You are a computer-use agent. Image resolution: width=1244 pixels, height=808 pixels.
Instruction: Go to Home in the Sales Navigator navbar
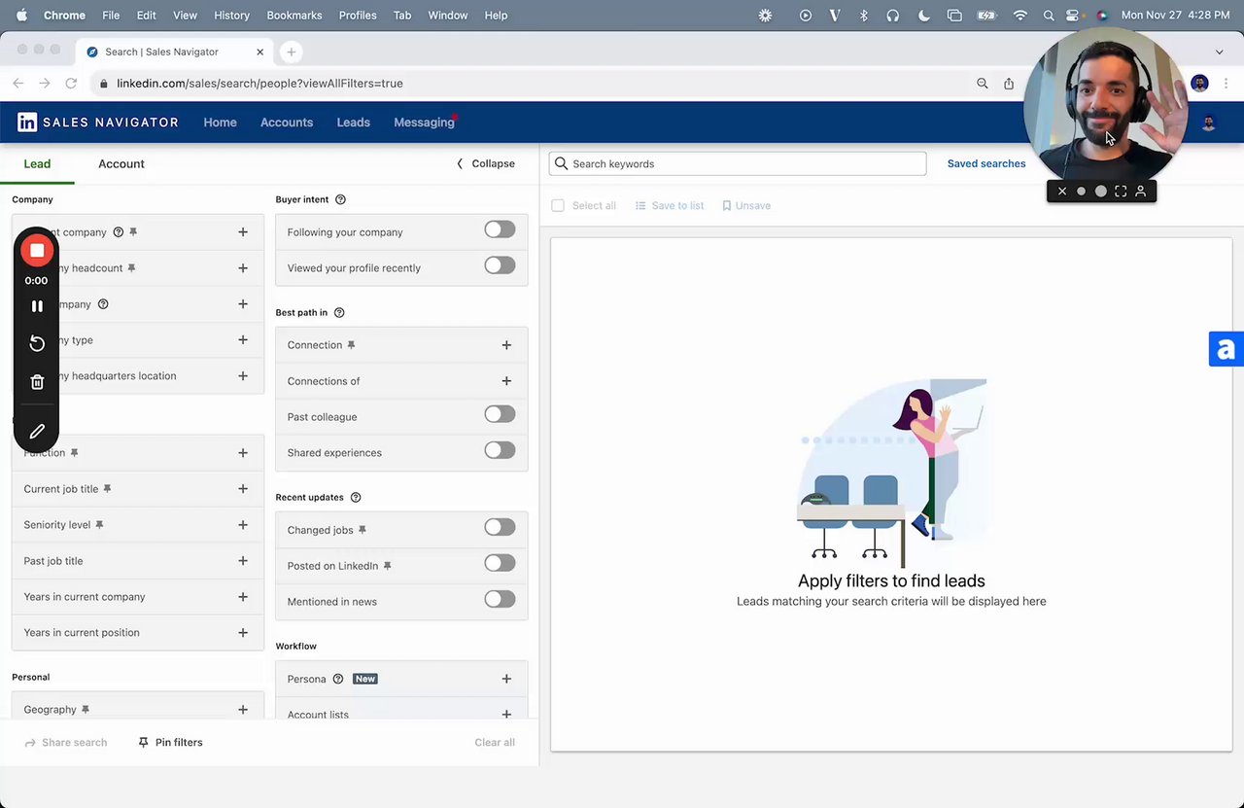pyautogui.click(x=220, y=123)
